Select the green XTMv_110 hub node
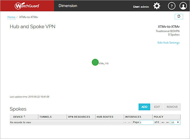Image resolution: width=190 pixels, height=139 pixels. coord(95,62)
